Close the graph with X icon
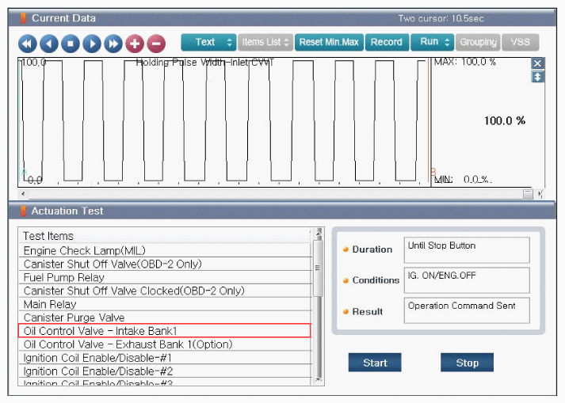 click(x=537, y=63)
